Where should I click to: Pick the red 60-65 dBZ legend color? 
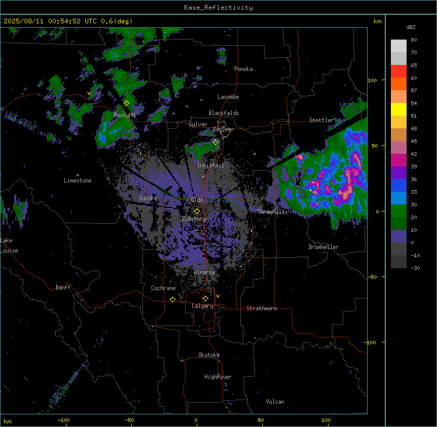click(x=398, y=72)
